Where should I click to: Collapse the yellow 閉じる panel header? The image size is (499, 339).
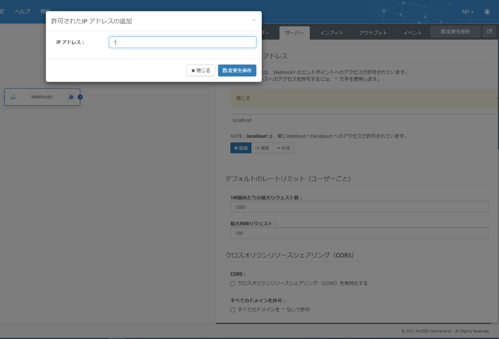(x=242, y=98)
